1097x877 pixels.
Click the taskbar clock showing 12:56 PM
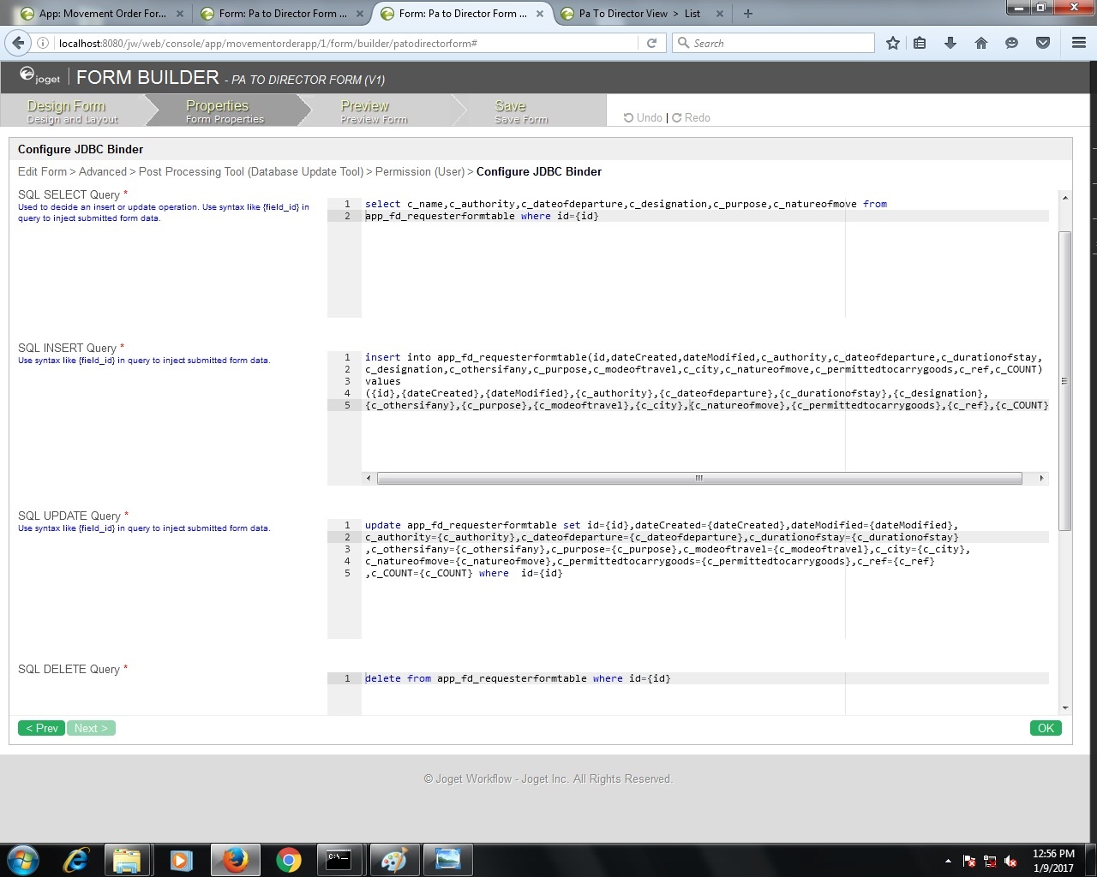tap(1053, 861)
